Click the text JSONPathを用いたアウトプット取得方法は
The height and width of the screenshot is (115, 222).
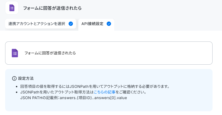click(x=57, y=92)
